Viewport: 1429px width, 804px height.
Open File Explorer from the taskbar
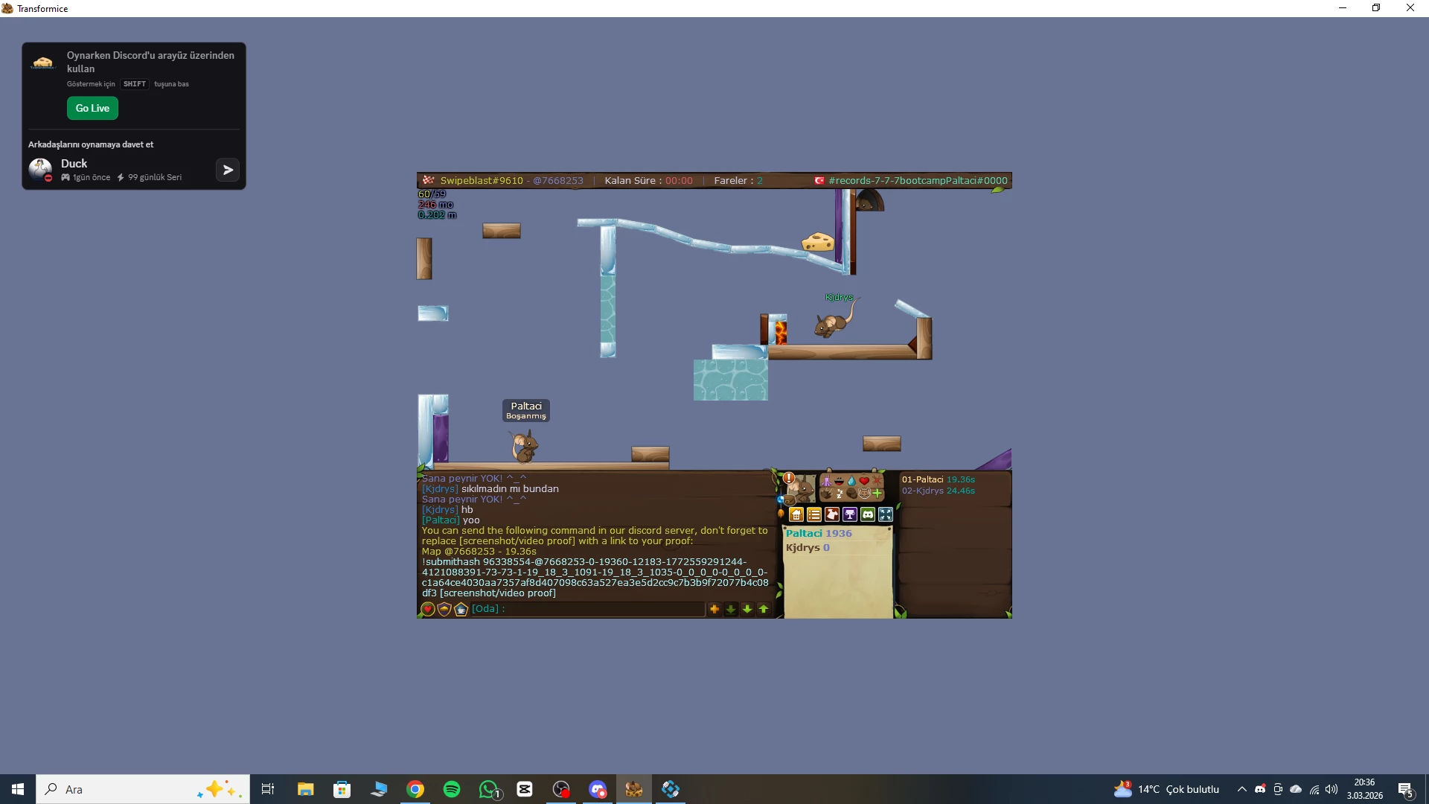coord(305,789)
